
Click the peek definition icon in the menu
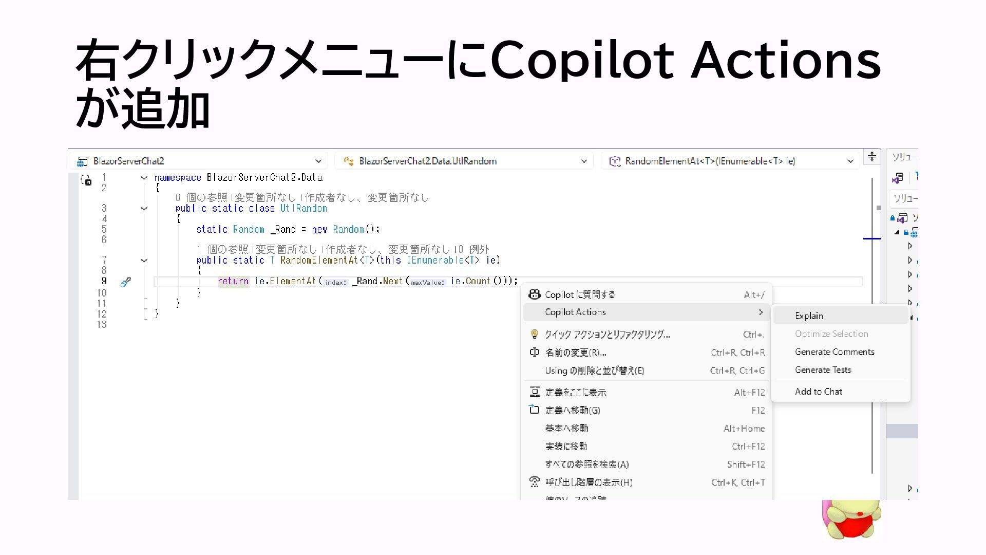534,392
